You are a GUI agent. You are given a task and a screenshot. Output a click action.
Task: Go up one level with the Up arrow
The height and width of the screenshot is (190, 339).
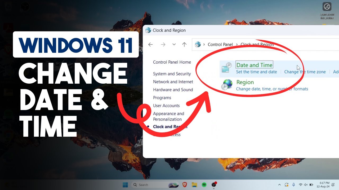[x=184, y=45]
